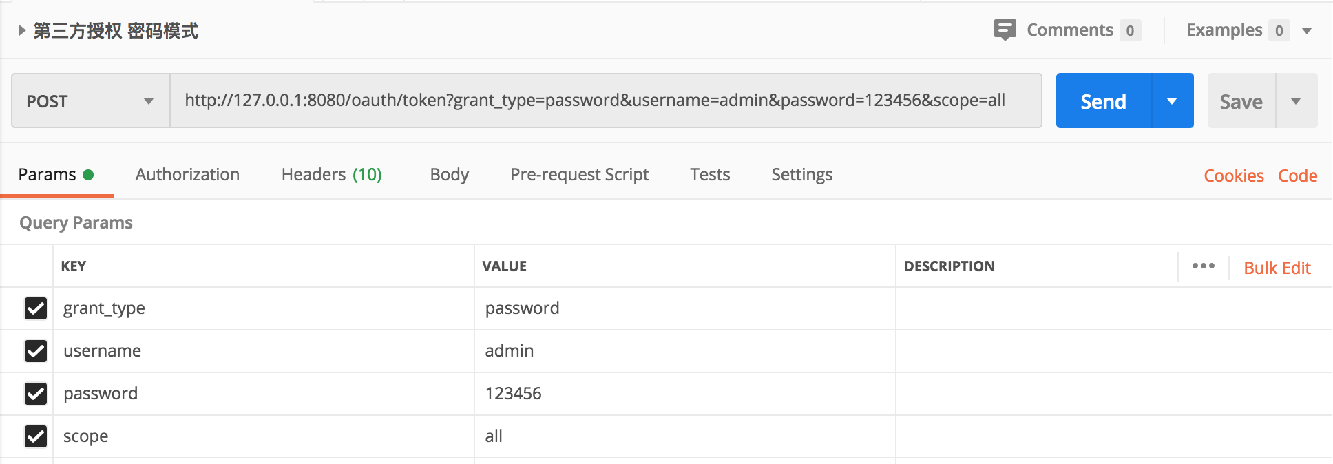Viewport: 1333px width, 464px height.
Task: Click the Bulk Edit link
Action: point(1277,268)
